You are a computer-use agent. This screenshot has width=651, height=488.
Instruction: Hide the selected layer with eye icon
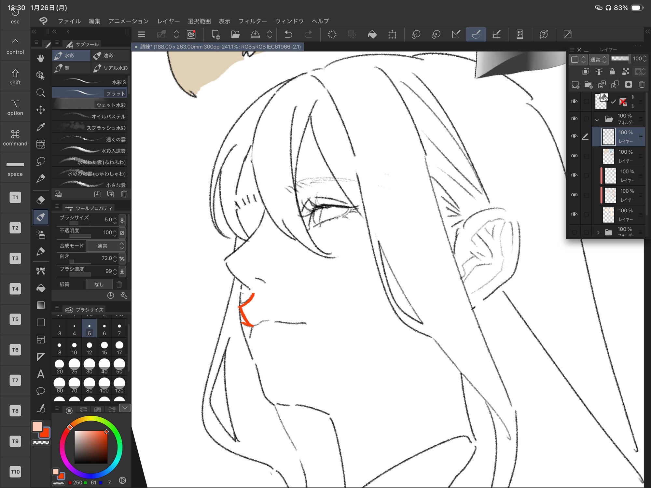[x=574, y=136]
